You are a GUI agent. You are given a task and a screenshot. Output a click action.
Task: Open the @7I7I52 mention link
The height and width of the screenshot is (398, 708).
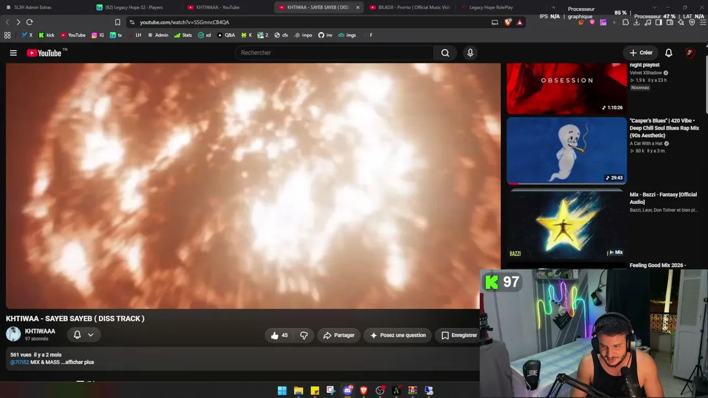pos(19,362)
